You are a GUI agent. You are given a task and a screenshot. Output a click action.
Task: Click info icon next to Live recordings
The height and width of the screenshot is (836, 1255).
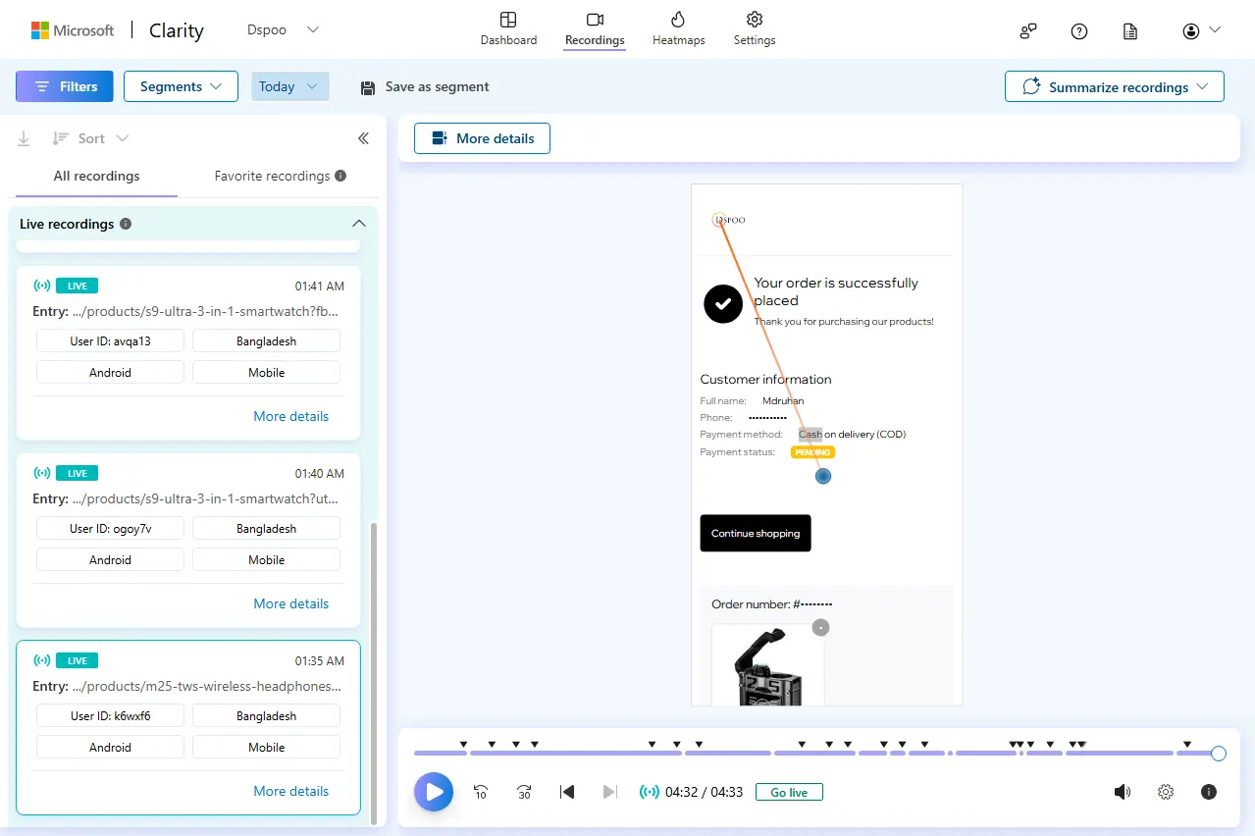(x=126, y=224)
